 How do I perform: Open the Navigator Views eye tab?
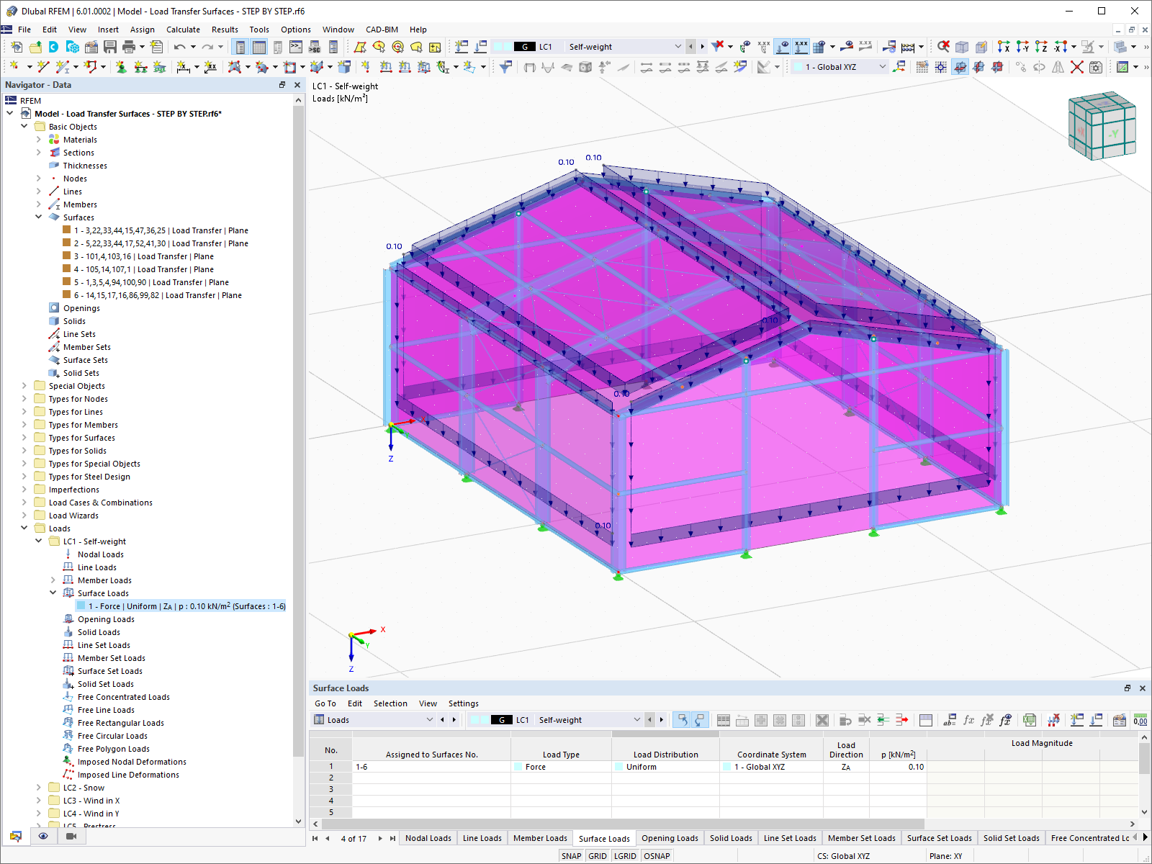click(x=43, y=836)
